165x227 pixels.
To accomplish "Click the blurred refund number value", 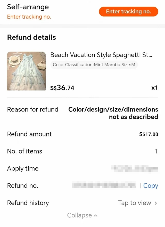I will click(104, 185).
